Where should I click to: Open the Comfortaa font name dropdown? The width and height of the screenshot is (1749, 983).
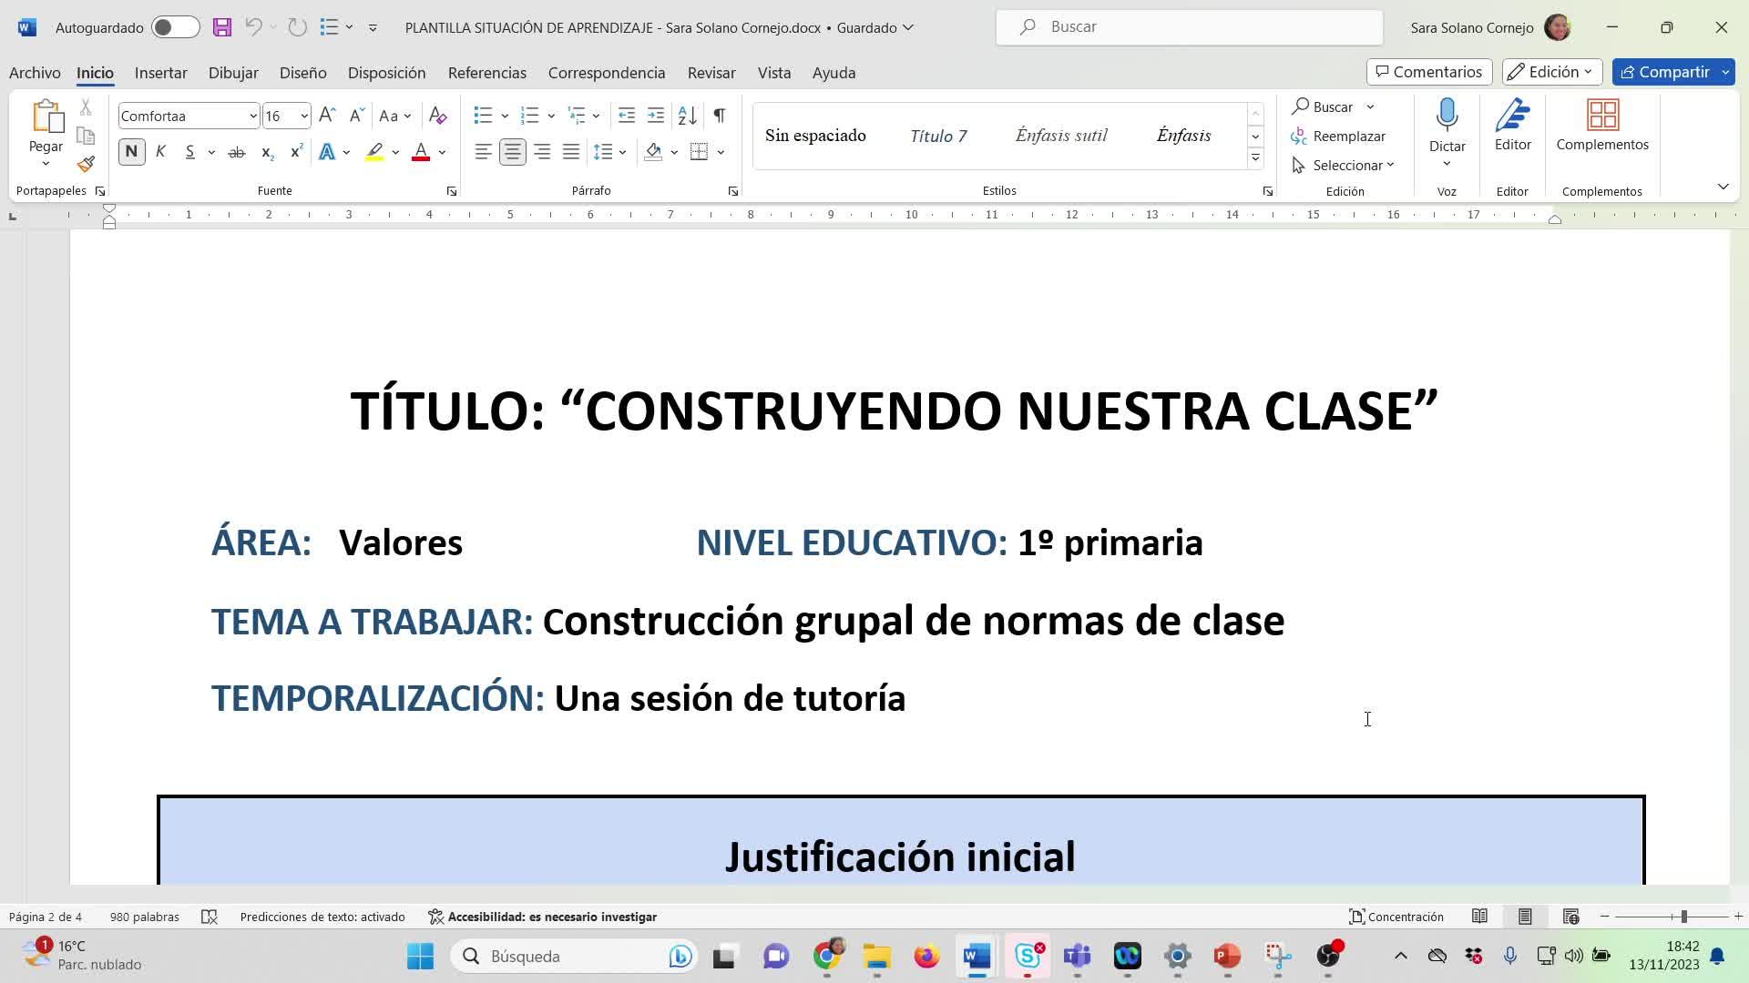[x=252, y=116]
